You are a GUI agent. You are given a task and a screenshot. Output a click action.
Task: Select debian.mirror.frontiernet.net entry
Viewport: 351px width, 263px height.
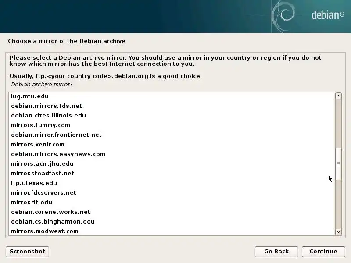[x=172, y=135]
